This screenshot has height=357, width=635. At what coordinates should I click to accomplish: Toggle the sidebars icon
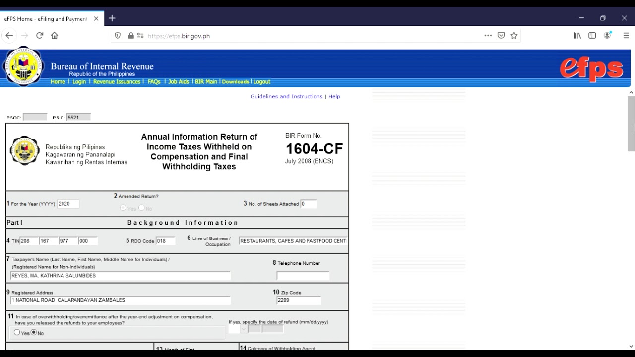[592, 36]
